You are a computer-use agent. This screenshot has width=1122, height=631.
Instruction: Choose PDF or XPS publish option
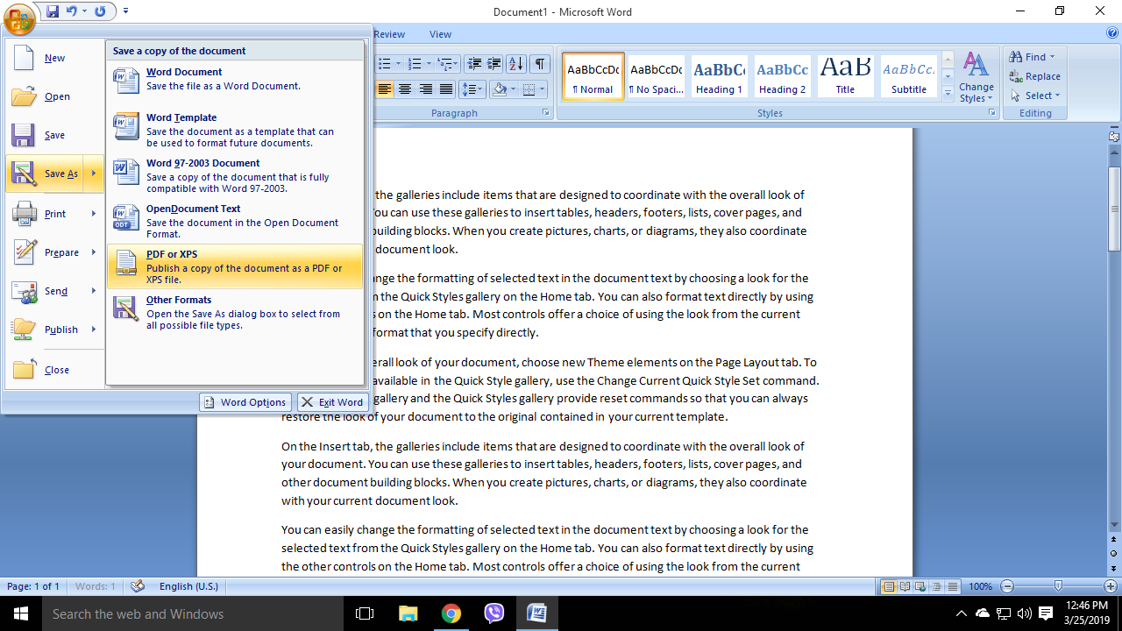click(x=235, y=266)
